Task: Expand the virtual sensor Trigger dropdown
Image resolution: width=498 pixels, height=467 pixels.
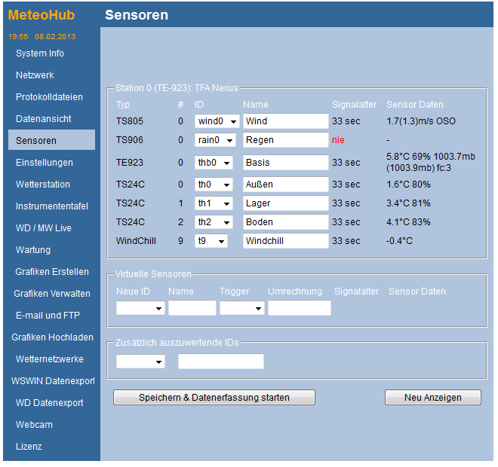Action: coord(241,308)
